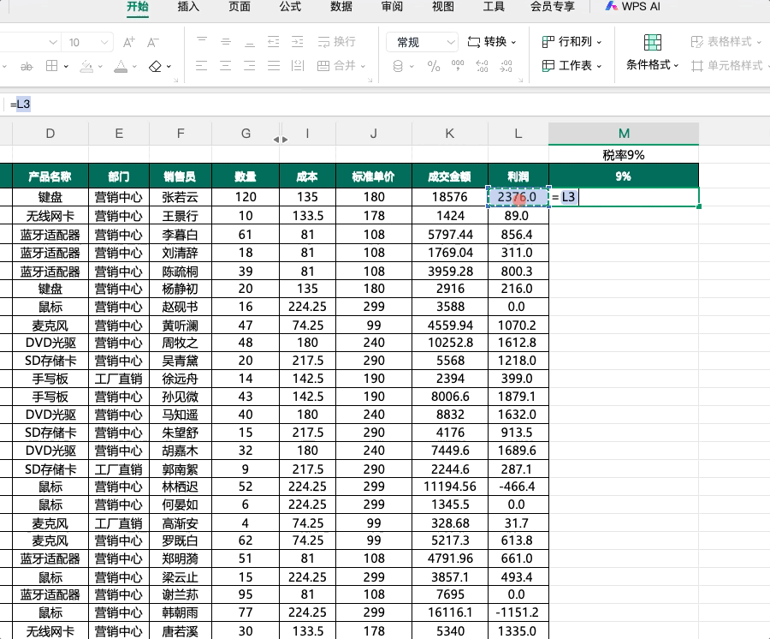This screenshot has width=770, height=639.
Task: Open number format dialog launcher
Action: (520, 80)
